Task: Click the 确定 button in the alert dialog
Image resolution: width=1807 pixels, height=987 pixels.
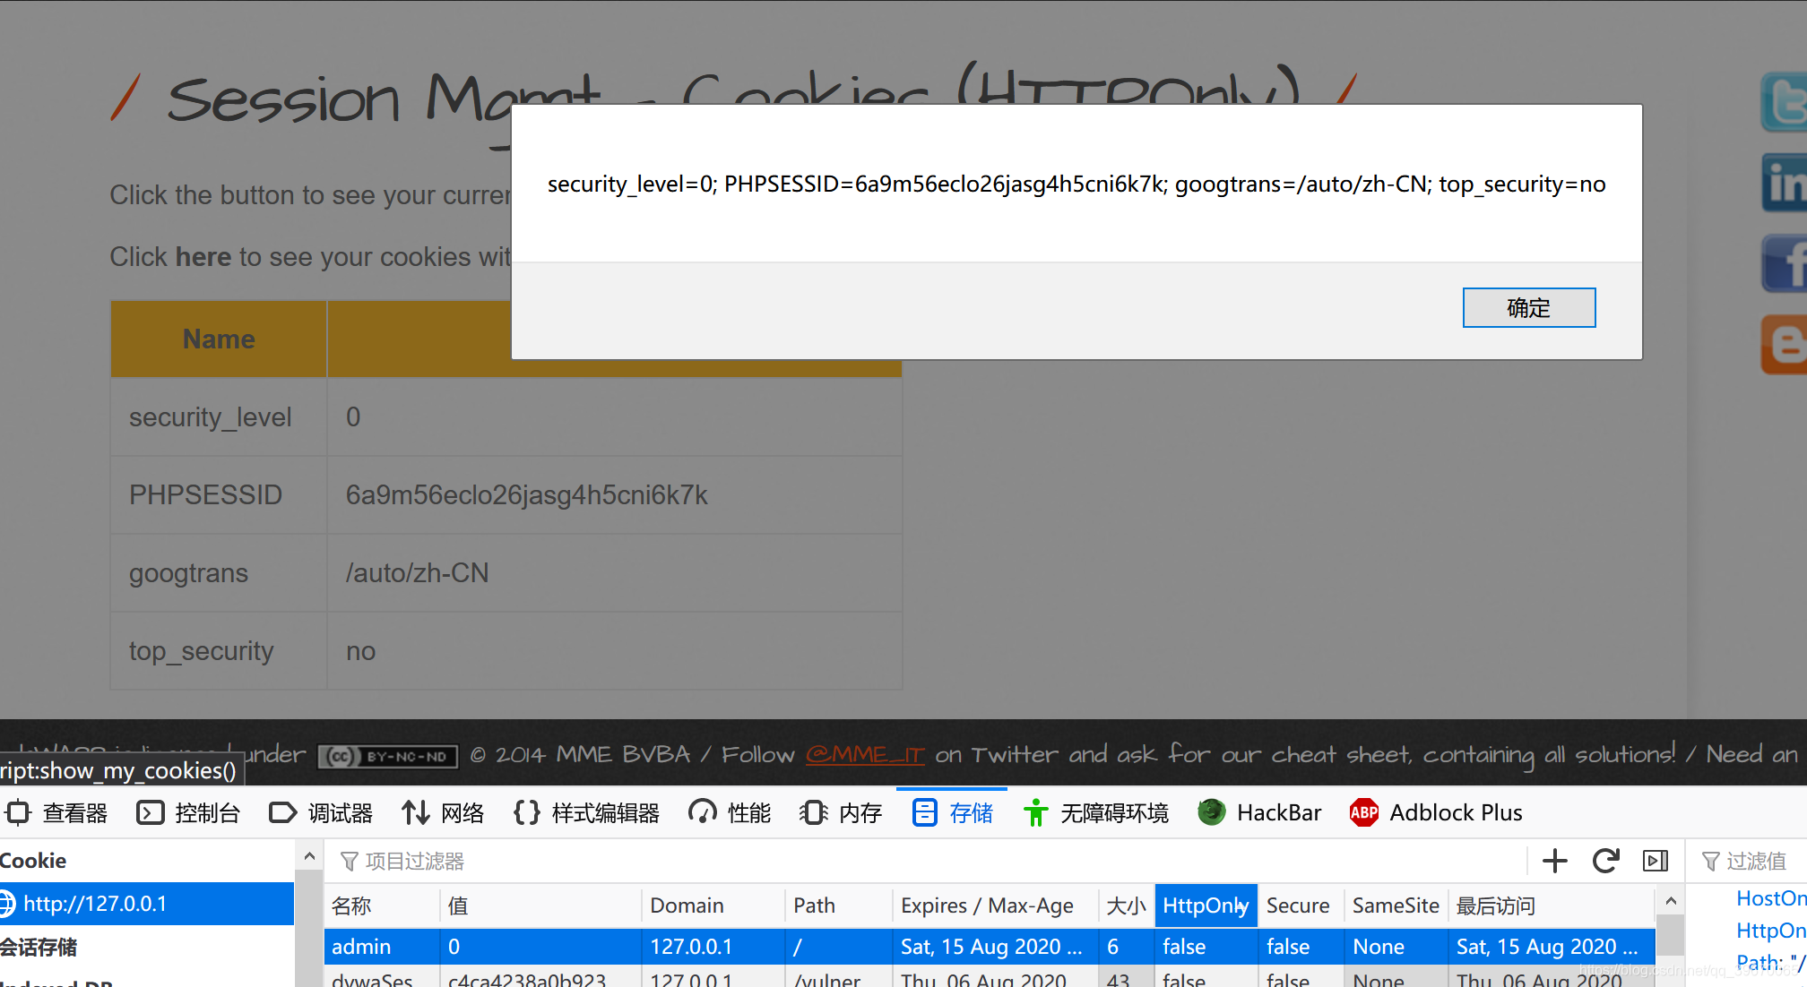Action: coord(1528,308)
